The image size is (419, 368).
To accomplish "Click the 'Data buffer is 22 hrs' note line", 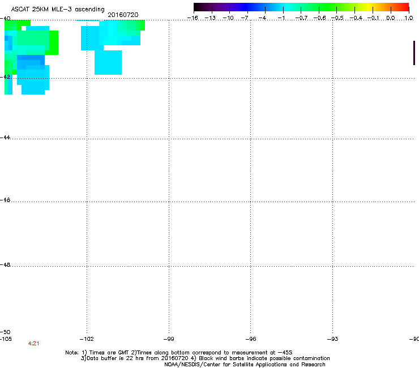I will click(x=205, y=358).
